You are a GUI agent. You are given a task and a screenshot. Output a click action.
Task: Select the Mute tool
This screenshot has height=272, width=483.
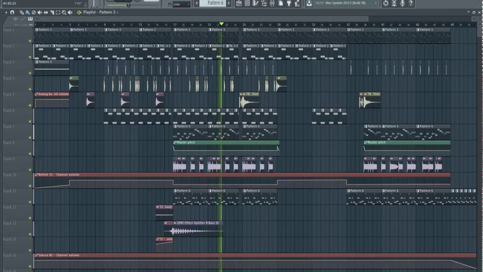[x=40, y=12]
